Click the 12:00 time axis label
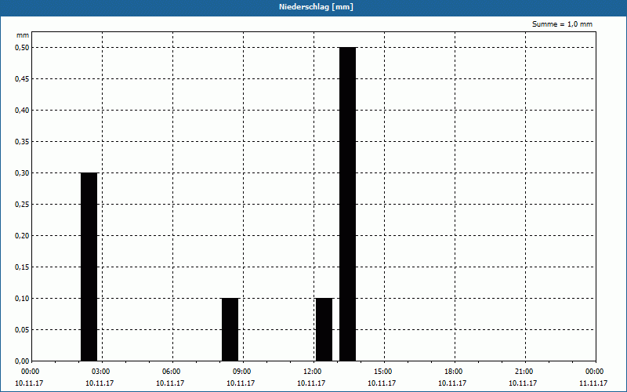Screen dimensions: 627x392 click(312, 372)
